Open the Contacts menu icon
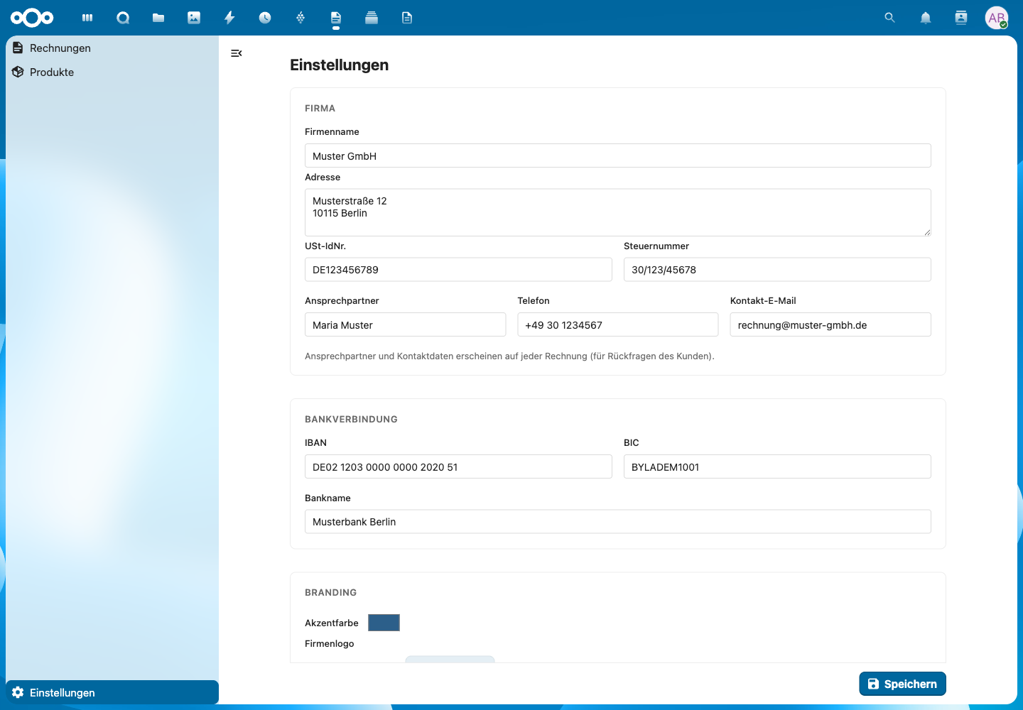The width and height of the screenshot is (1023, 710). click(x=961, y=18)
